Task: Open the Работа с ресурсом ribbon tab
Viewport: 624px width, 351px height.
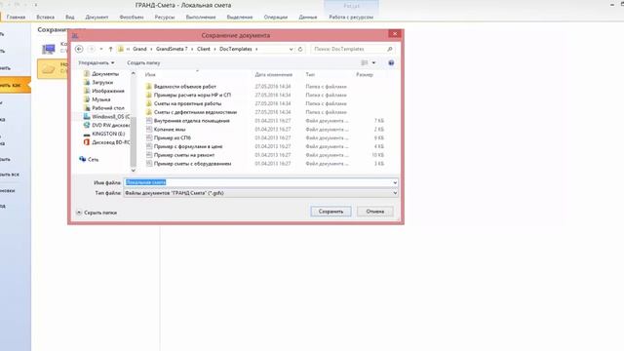Action: (351, 18)
